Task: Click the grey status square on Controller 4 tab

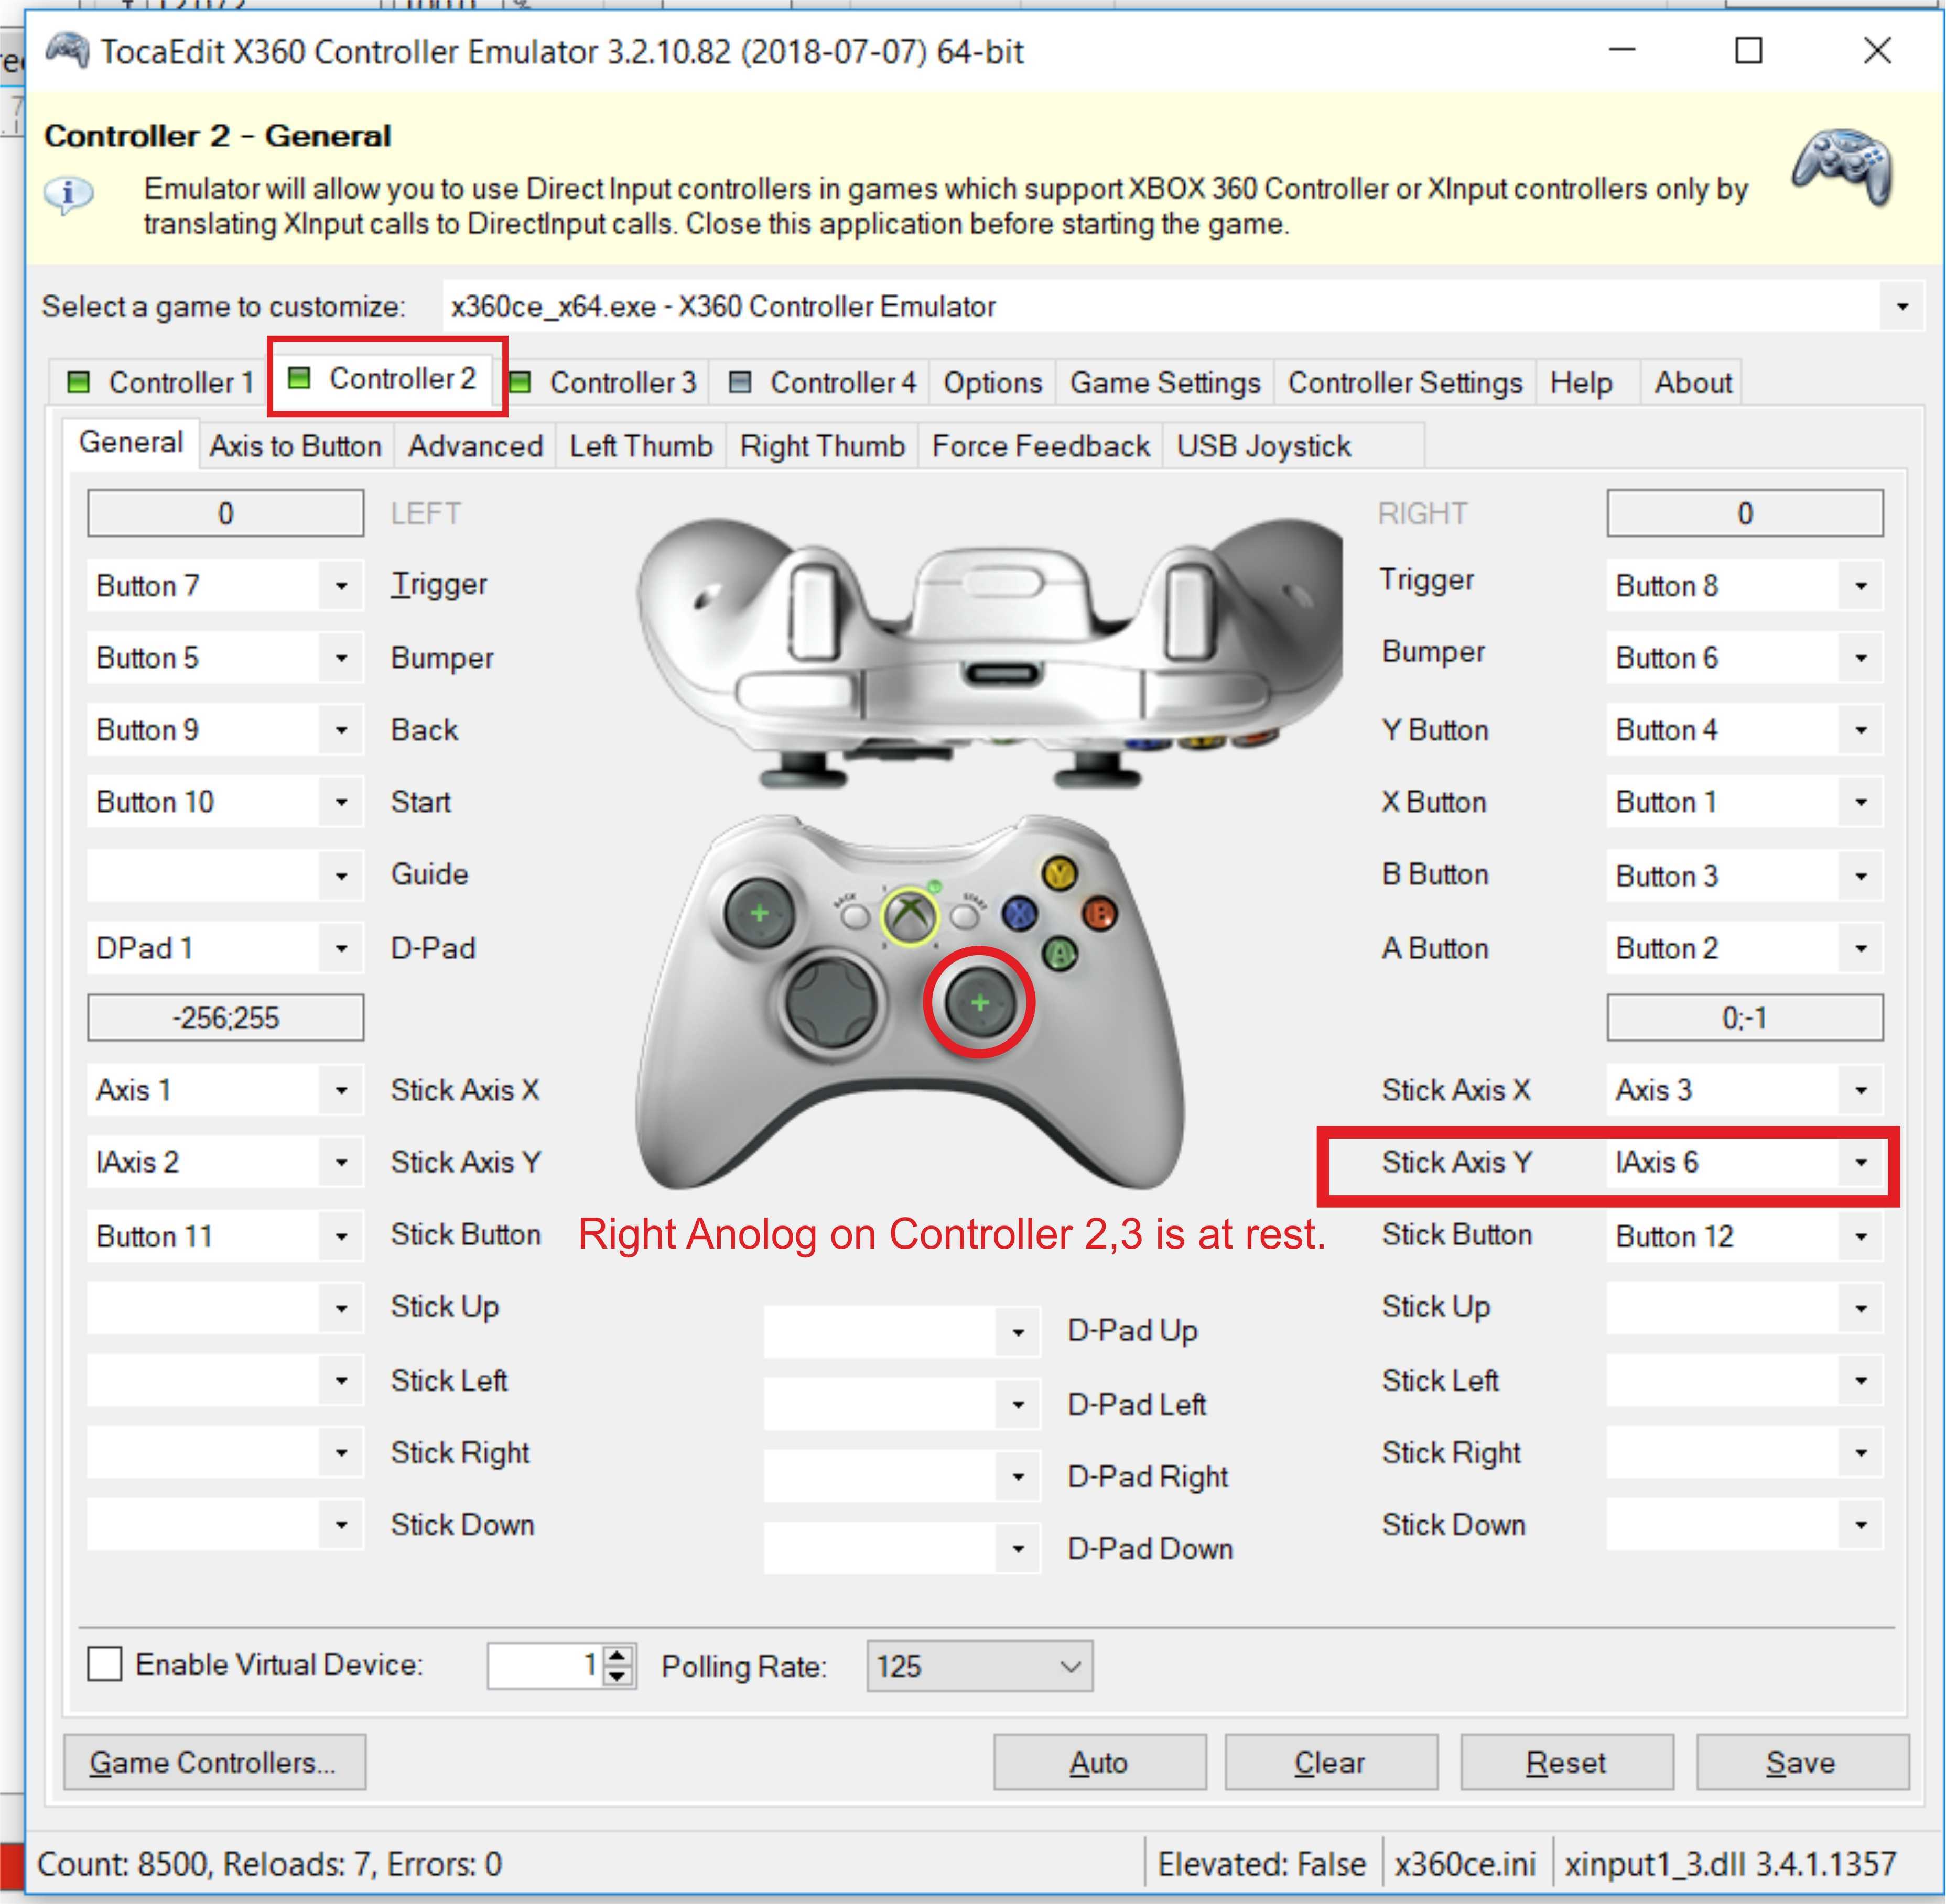Action: click(739, 382)
